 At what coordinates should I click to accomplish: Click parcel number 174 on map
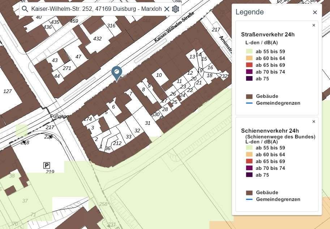[88, 119]
